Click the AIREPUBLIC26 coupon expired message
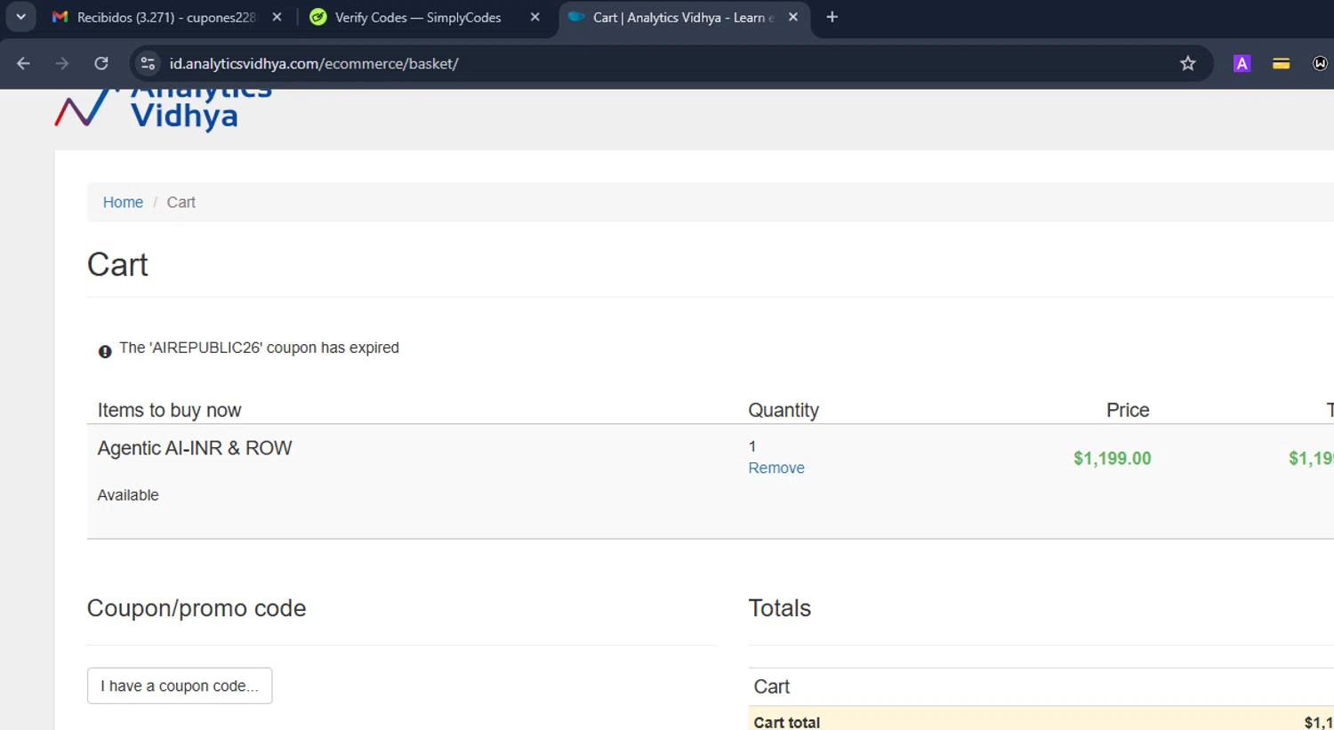 tap(259, 348)
